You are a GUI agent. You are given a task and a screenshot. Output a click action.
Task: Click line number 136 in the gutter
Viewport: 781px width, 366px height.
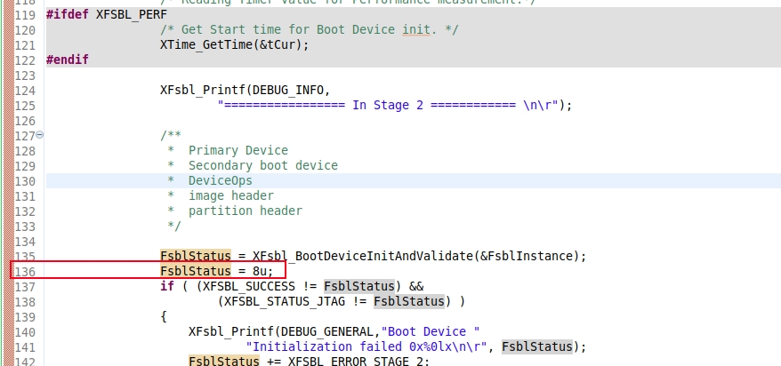point(24,271)
